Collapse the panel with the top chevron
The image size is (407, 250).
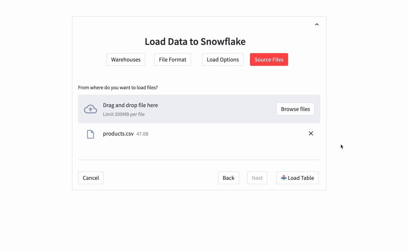coord(317,25)
